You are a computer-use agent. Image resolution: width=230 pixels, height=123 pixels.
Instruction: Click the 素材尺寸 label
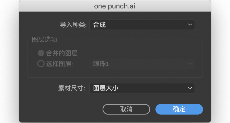click(72, 88)
